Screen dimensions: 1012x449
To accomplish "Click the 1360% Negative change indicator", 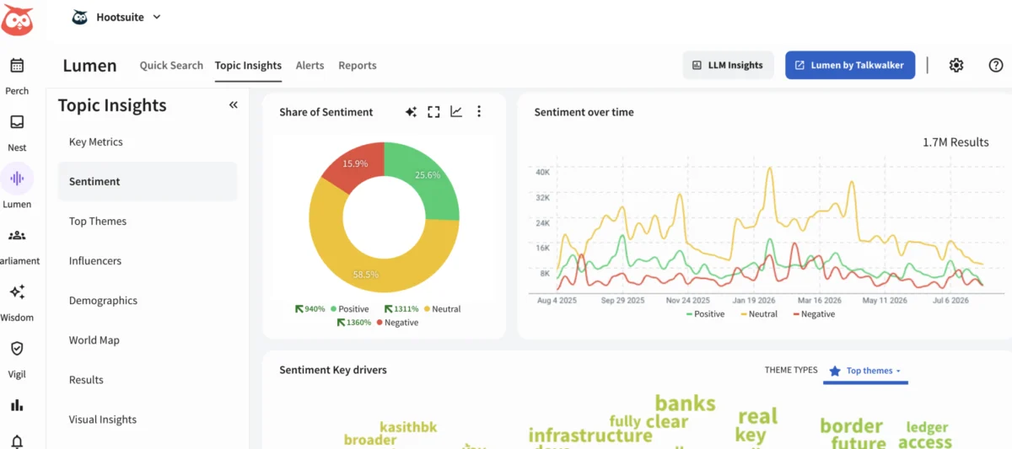I will [x=354, y=323].
